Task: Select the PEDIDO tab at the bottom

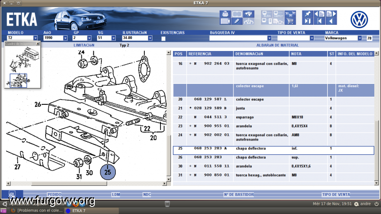Action: pyautogui.click(x=54, y=194)
